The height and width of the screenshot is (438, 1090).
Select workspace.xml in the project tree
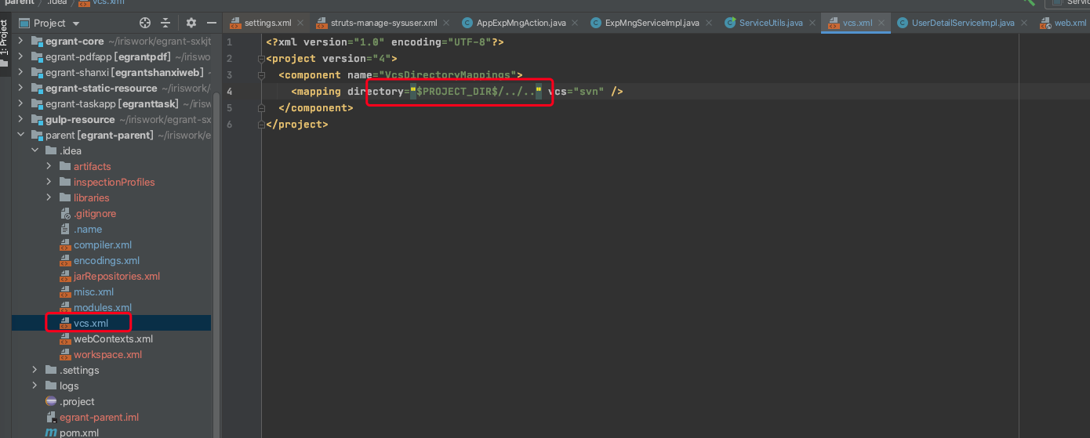(107, 354)
